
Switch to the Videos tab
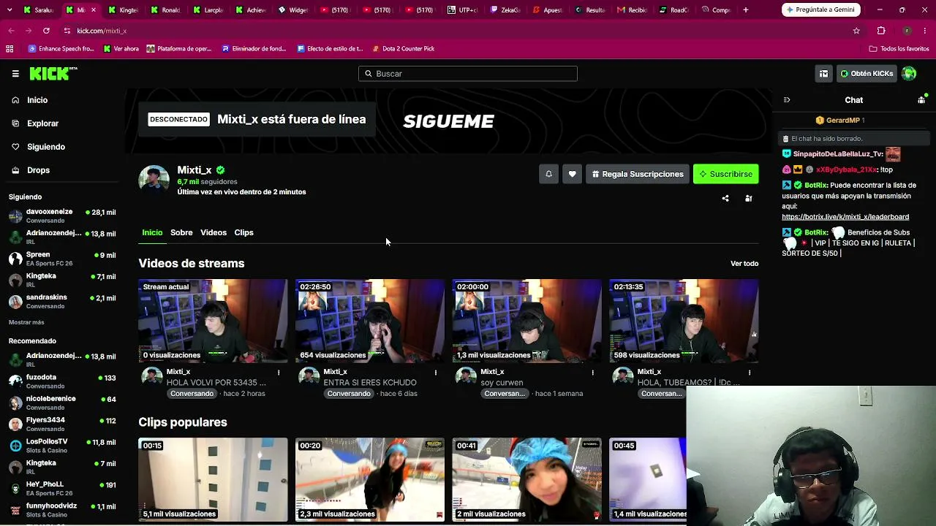click(214, 232)
